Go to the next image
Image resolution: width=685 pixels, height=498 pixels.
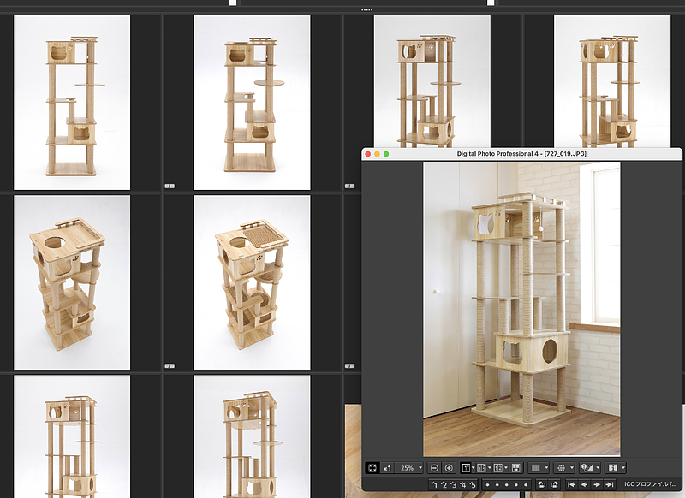[597, 485]
